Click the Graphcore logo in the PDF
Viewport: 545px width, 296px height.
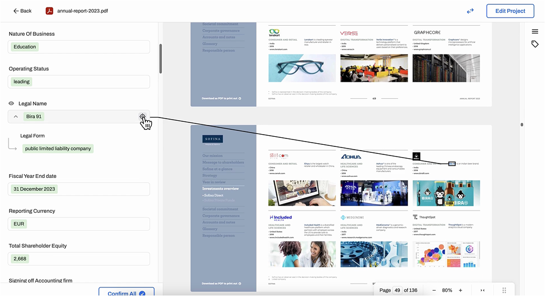pyautogui.click(x=427, y=32)
